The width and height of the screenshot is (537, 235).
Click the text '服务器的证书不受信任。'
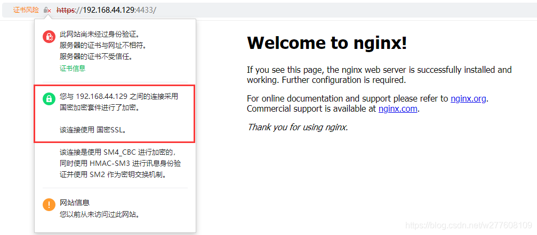(x=96, y=56)
